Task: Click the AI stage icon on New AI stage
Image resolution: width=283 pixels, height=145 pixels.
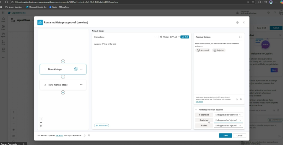Action: click(76, 69)
